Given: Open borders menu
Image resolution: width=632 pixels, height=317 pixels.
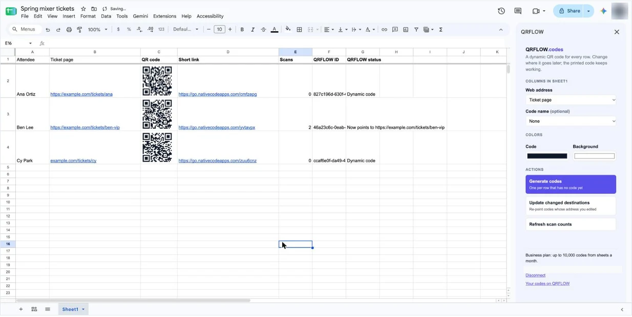Looking at the screenshot, I should coord(299,30).
